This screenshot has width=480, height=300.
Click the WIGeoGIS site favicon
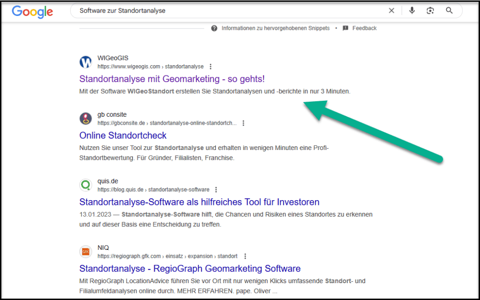86,62
